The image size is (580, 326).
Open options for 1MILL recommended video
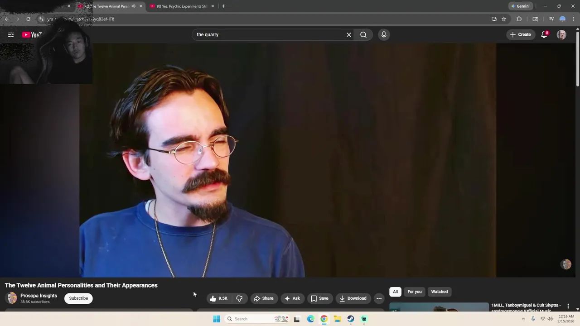(x=568, y=307)
